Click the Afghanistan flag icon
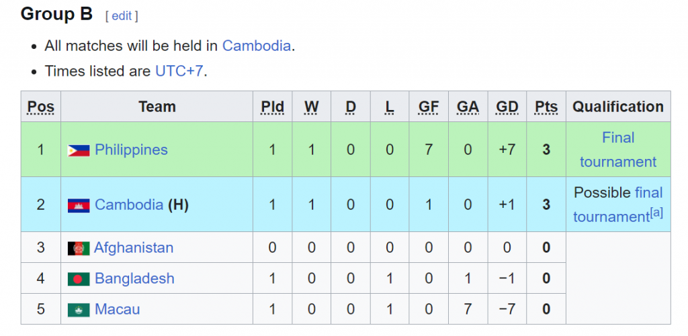The image size is (688, 336). pyautogui.click(x=79, y=248)
